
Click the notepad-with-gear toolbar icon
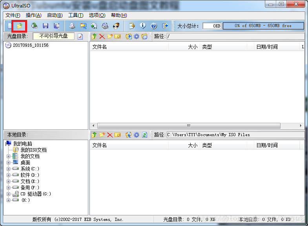[x=132, y=26]
